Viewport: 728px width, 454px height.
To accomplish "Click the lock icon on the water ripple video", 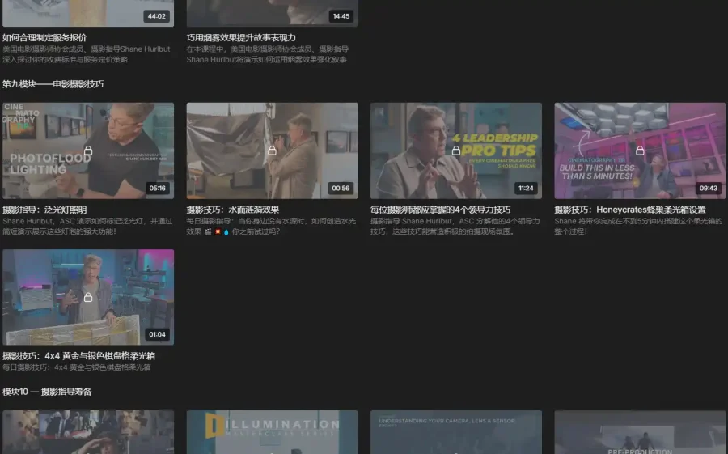I will 272,151.
